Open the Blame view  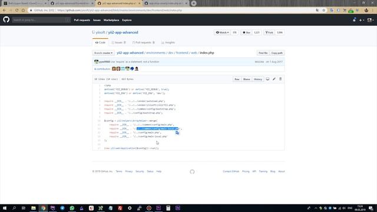click(x=246, y=79)
